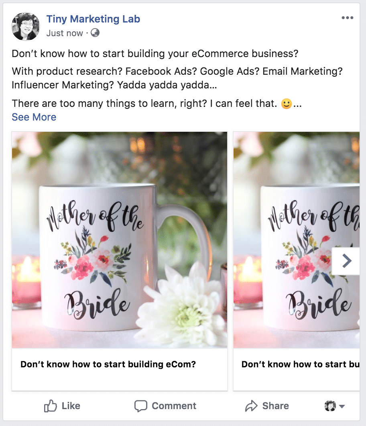Screen dimensions: 366x426
Task: Click the Just now timestamp
Action: tap(65, 33)
